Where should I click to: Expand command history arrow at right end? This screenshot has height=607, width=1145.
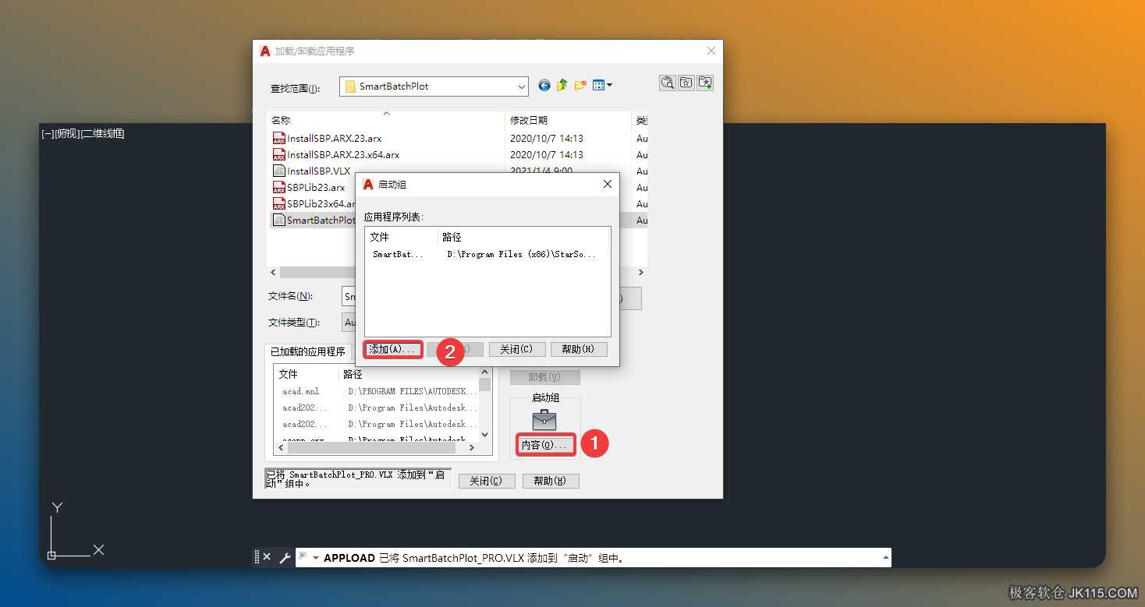(x=885, y=557)
